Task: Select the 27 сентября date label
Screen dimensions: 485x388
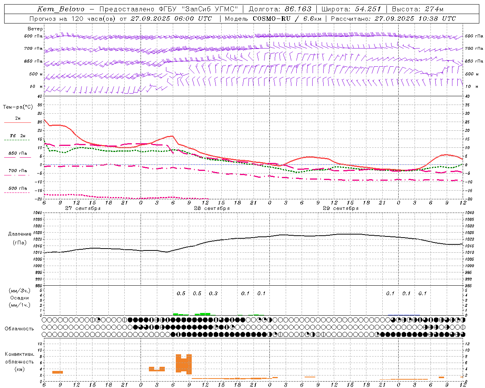Action: (x=83, y=208)
